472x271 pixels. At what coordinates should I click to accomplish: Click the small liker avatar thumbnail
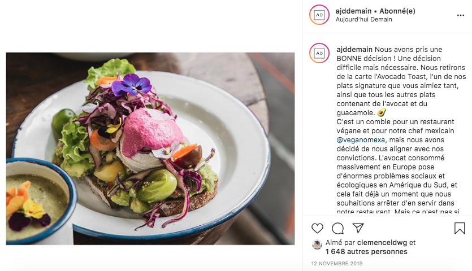click(317, 244)
